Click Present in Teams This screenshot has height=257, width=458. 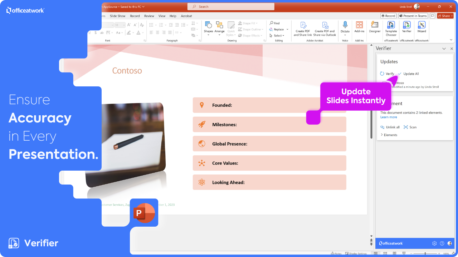pos(413,16)
